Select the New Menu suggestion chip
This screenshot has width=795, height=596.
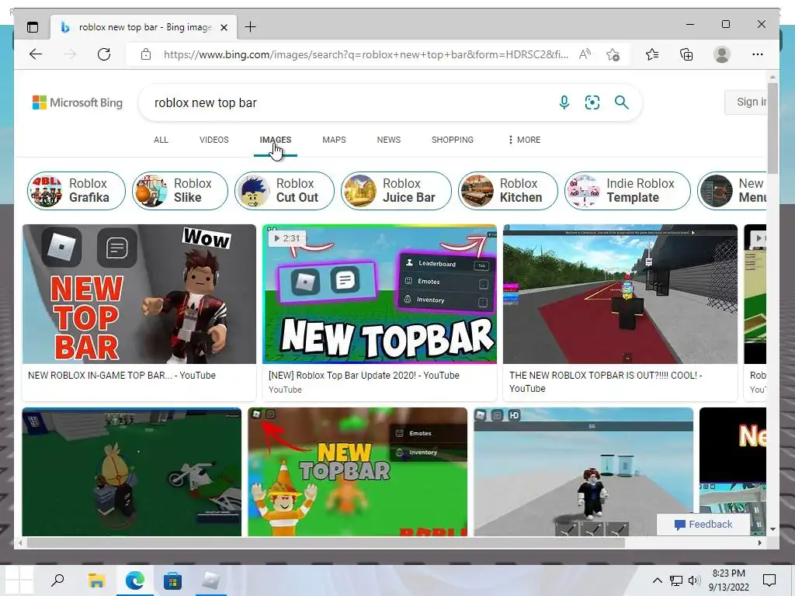pos(732,191)
